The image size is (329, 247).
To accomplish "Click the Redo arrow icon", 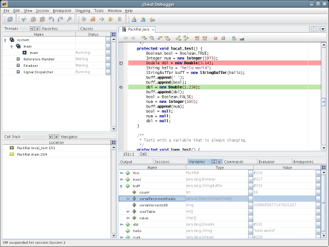I will (x=60, y=19).
